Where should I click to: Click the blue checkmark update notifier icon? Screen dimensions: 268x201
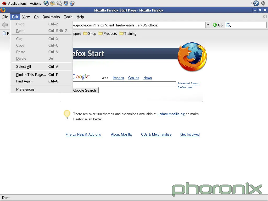(256, 3)
